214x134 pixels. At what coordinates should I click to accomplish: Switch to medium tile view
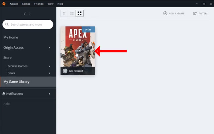pos(72,13)
